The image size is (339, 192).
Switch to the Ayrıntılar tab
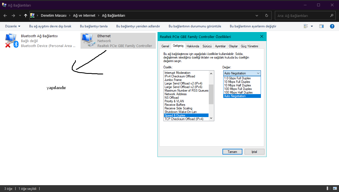click(x=220, y=46)
